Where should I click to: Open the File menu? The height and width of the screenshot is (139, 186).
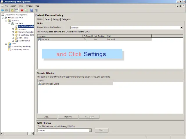6,6
